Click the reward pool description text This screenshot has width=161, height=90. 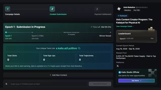[x=136, y=57]
